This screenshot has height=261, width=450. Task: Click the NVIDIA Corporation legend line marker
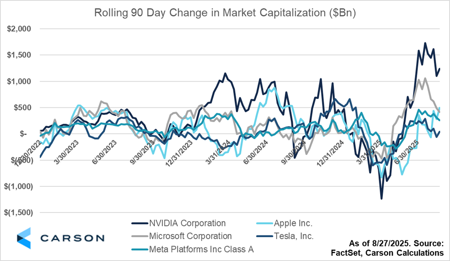point(140,223)
